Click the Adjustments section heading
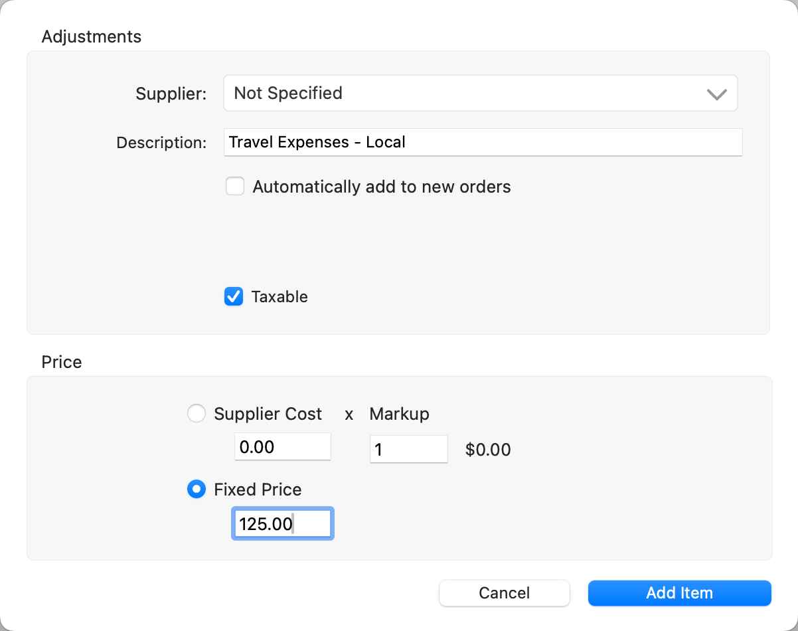The image size is (798, 631). click(92, 37)
